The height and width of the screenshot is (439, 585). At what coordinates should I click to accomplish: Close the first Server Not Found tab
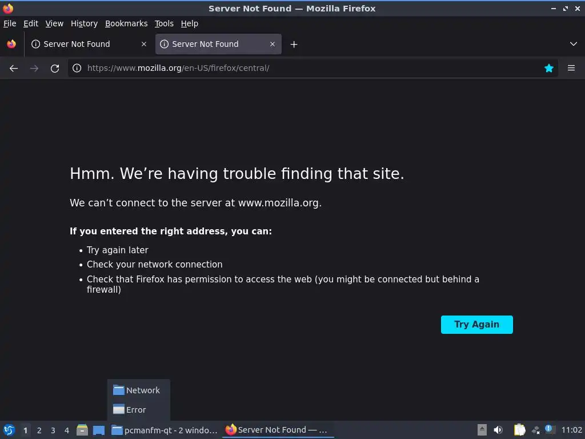tap(143, 44)
